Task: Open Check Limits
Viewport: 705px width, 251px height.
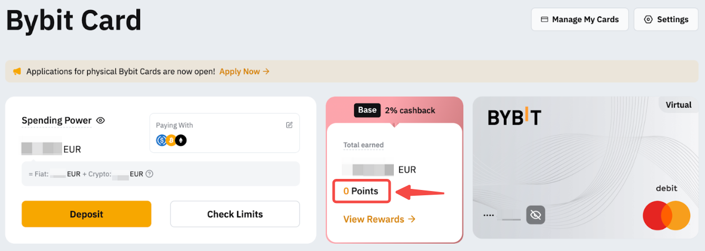Action: click(x=235, y=214)
